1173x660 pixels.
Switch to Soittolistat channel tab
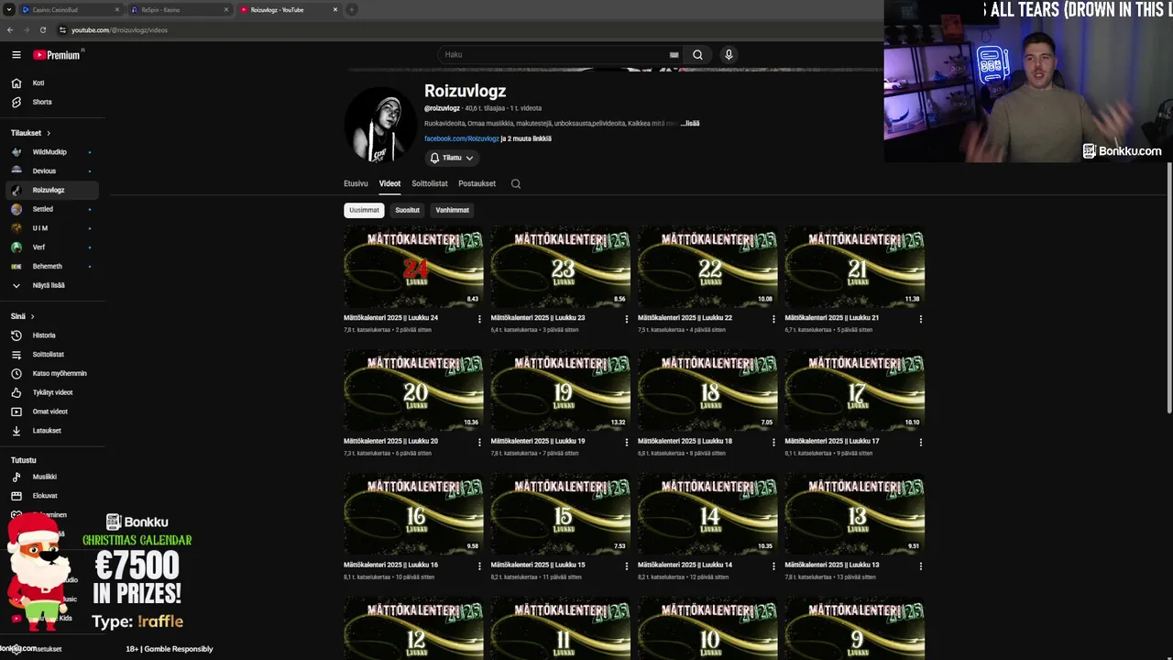pyautogui.click(x=430, y=183)
